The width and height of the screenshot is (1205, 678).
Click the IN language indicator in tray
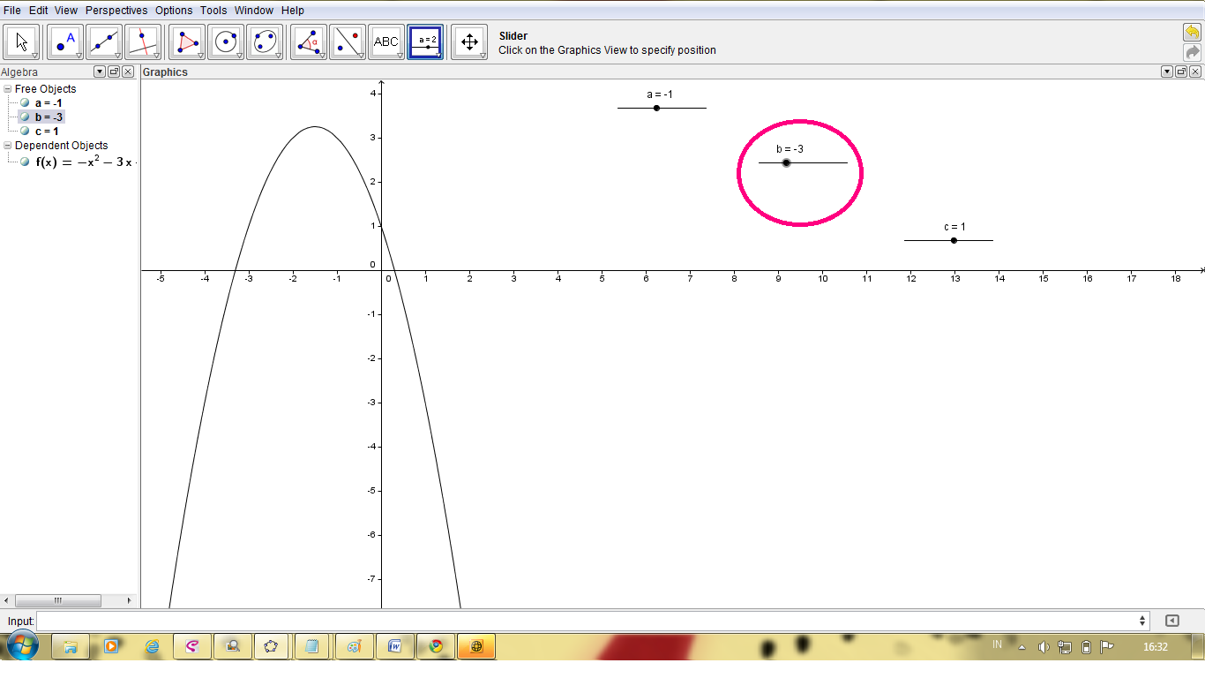[998, 644]
